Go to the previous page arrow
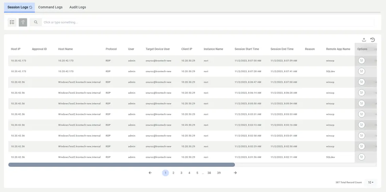Image resolution: width=386 pixels, height=192 pixels. point(150,173)
